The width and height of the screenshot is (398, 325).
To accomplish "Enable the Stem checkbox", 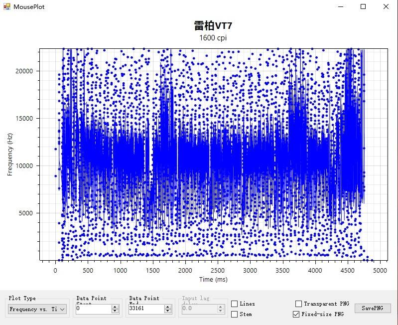I will coord(235,314).
